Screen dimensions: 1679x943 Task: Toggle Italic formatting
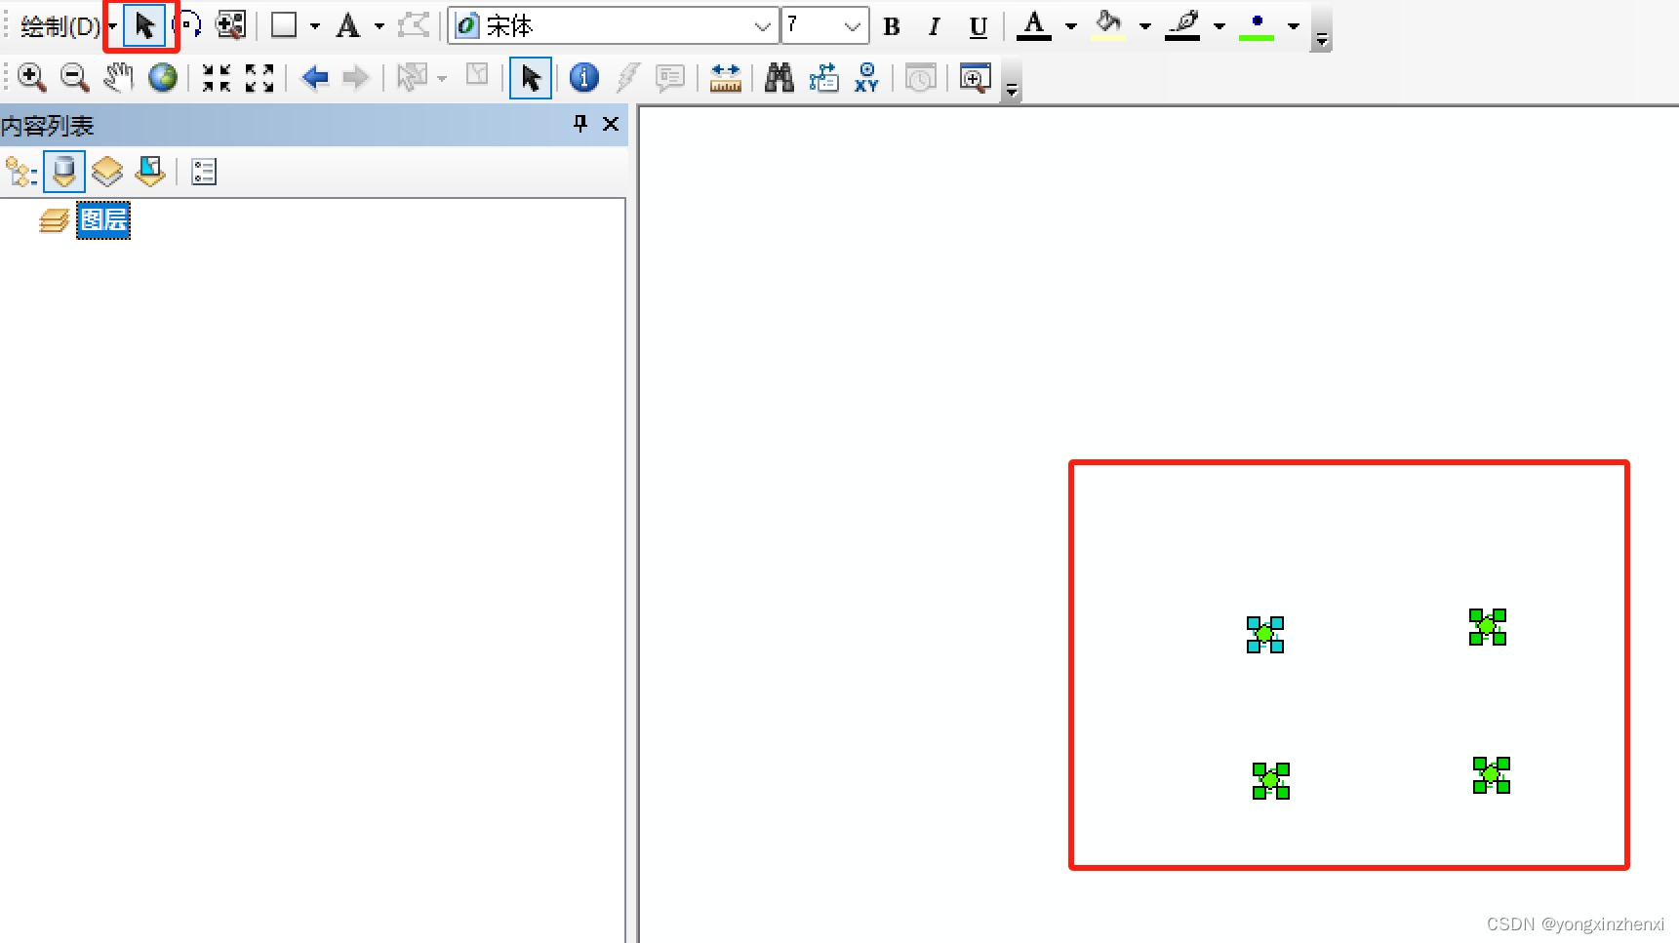point(935,26)
